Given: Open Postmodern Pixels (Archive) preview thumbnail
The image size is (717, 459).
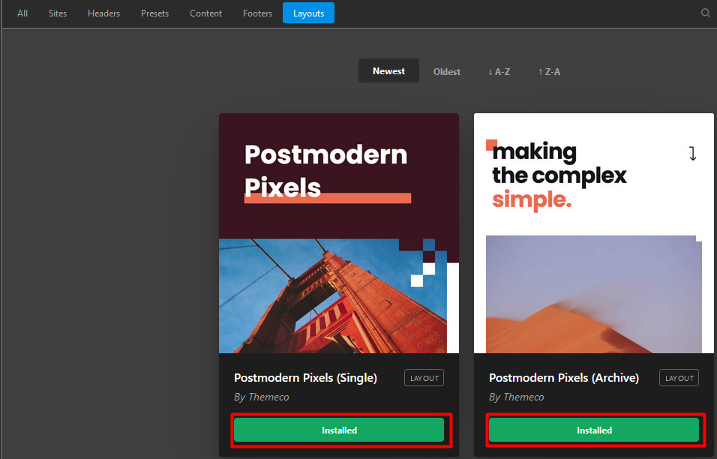Looking at the screenshot, I should (593, 233).
